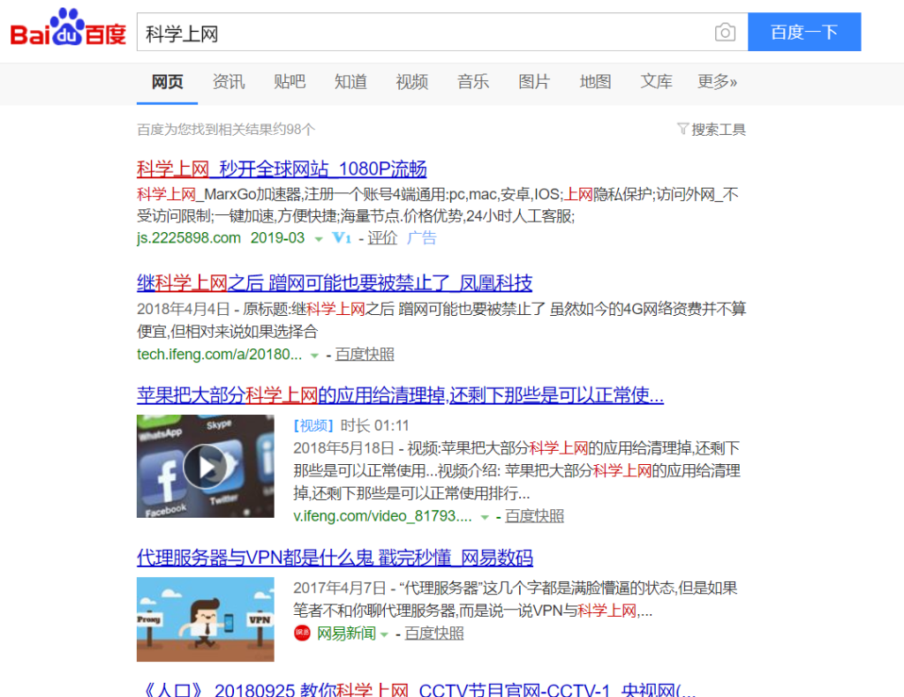This screenshot has width=904, height=697.
Task: Open CCTV result 《人口》20180925
Action: pos(418,689)
